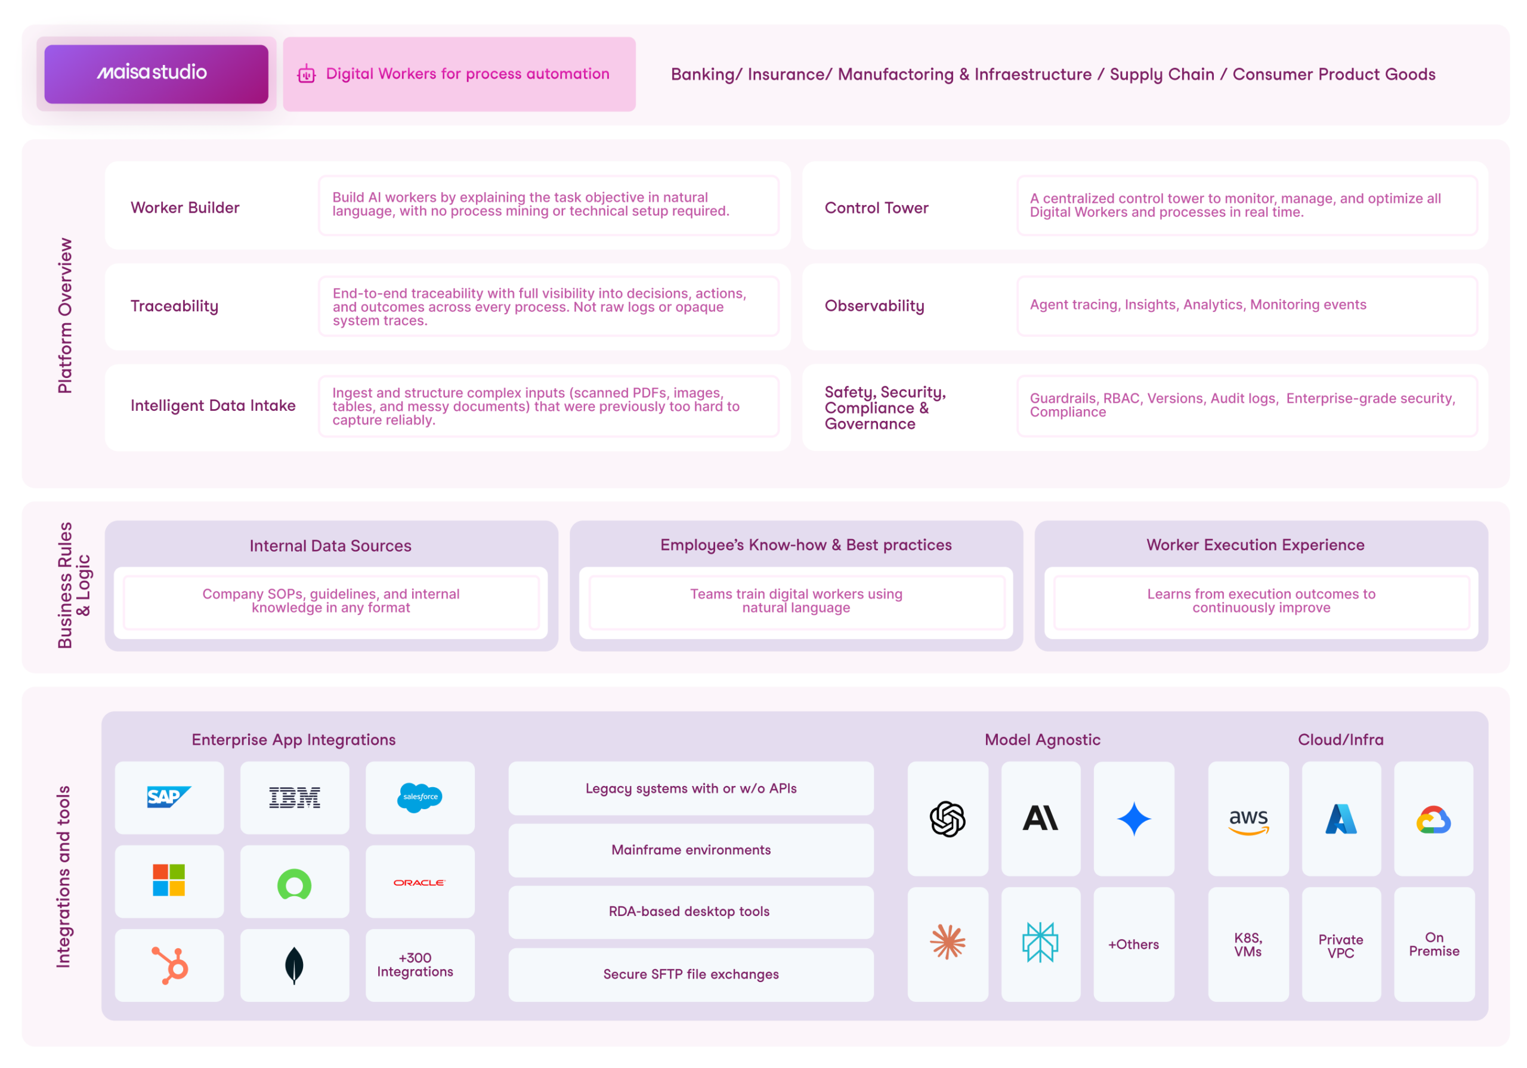The width and height of the screenshot is (1527, 1068).
Task: Click the Anthropic AI logo
Action: click(x=1040, y=818)
